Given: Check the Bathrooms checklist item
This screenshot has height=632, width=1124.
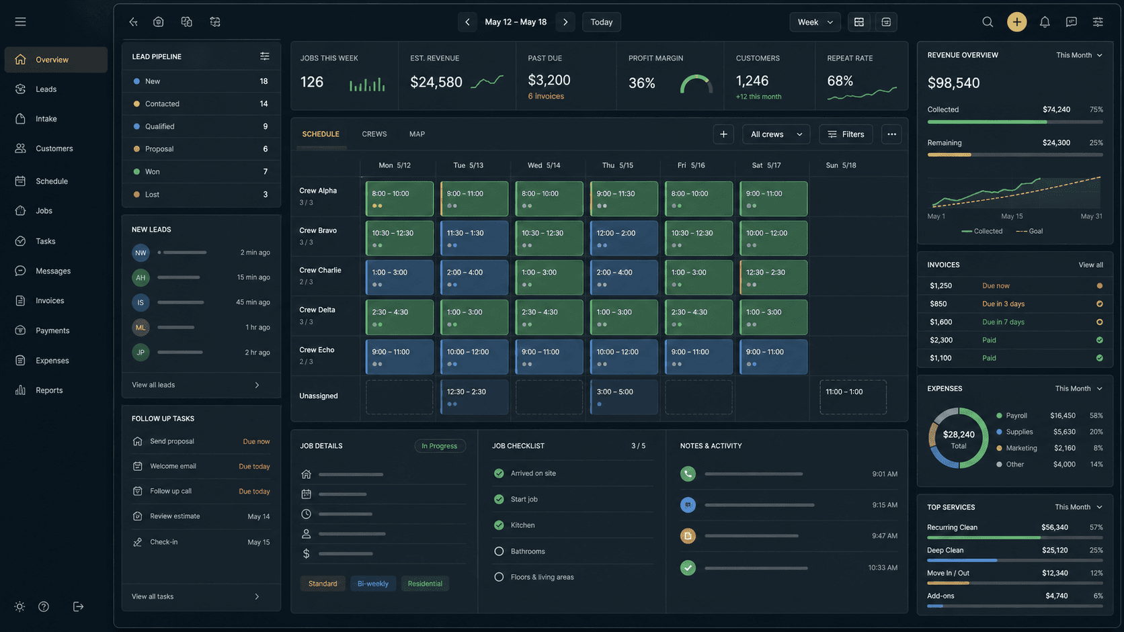Looking at the screenshot, I should tap(499, 551).
